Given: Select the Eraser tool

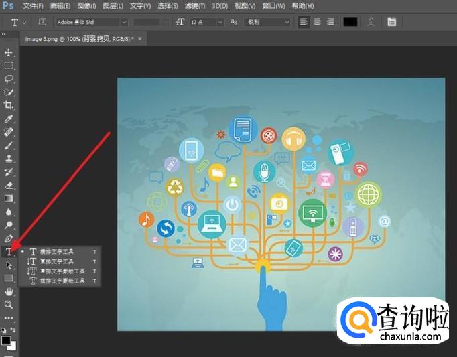Looking at the screenshot, I should point(9,185).
